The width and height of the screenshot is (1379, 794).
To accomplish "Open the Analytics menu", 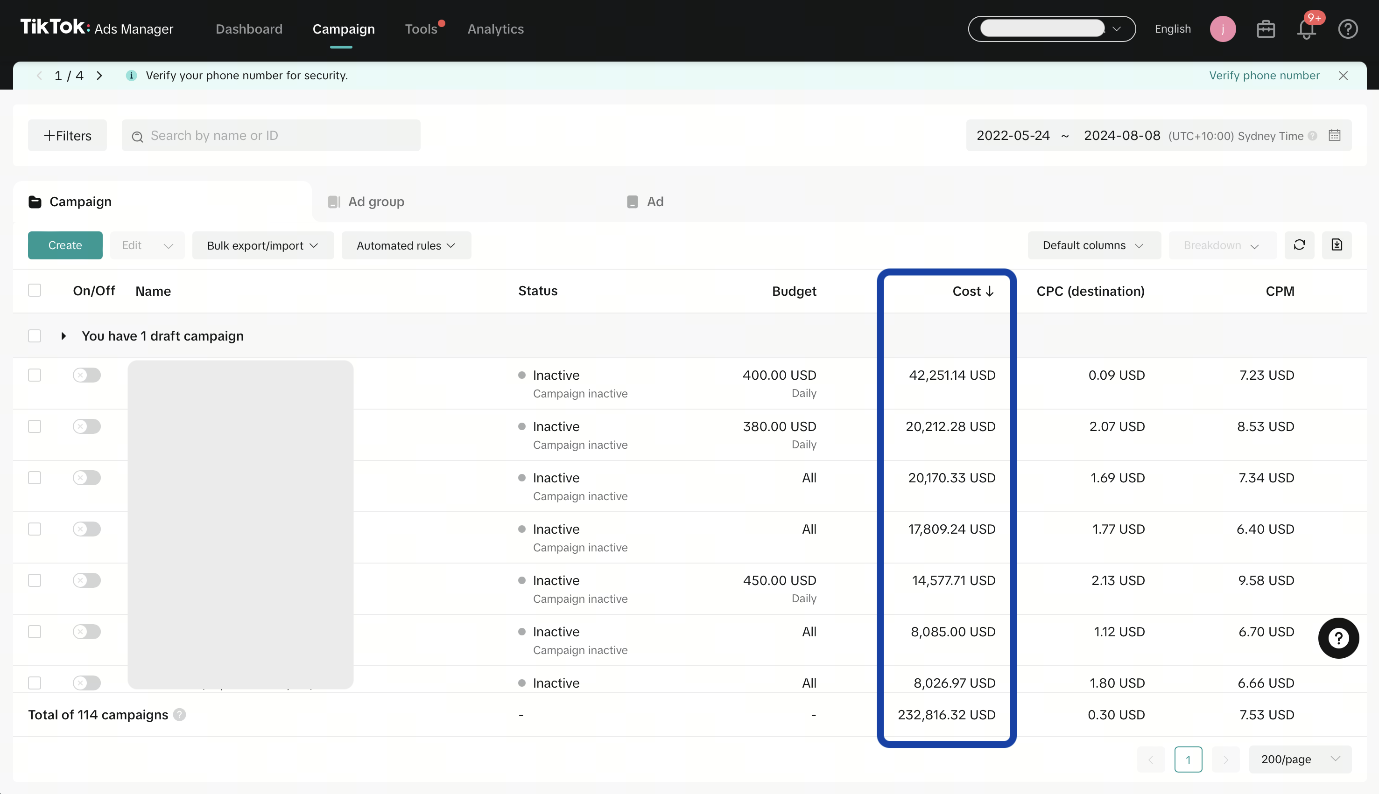I will click(x=495, y=29).
